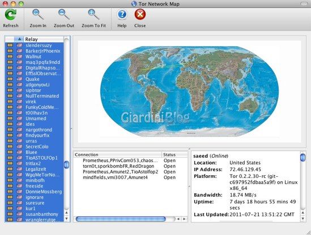Select relay DigitalRhapso...
Viewport: 311px width, 235px height.
click(42, 68)
